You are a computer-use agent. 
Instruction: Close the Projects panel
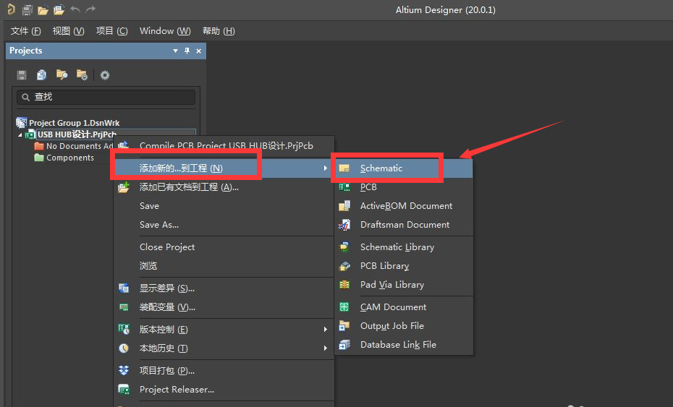point(199,51)
